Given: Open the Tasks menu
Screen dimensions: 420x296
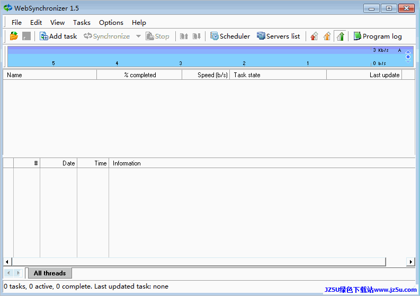Looking at the screenshot, I should pyautogui.click(x=82, y=22).
